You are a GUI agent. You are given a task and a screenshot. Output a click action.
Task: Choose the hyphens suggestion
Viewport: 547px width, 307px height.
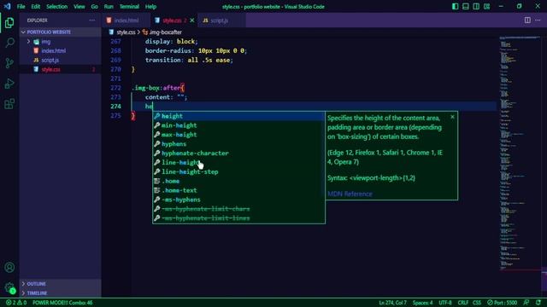tap(238, 144)
